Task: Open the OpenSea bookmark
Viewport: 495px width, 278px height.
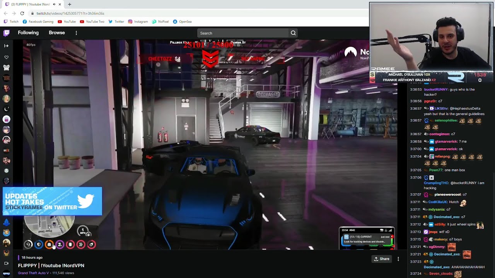Action: click(182, 22)
